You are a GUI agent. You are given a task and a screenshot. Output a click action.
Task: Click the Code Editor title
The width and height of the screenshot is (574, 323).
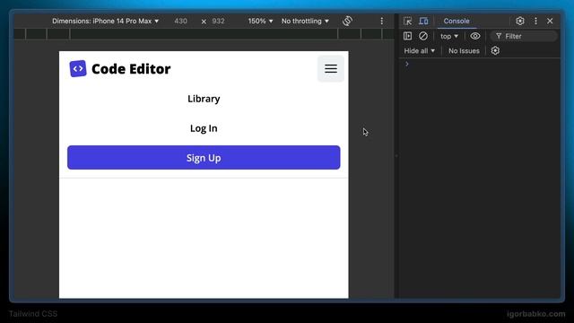[x=131, y=69]
